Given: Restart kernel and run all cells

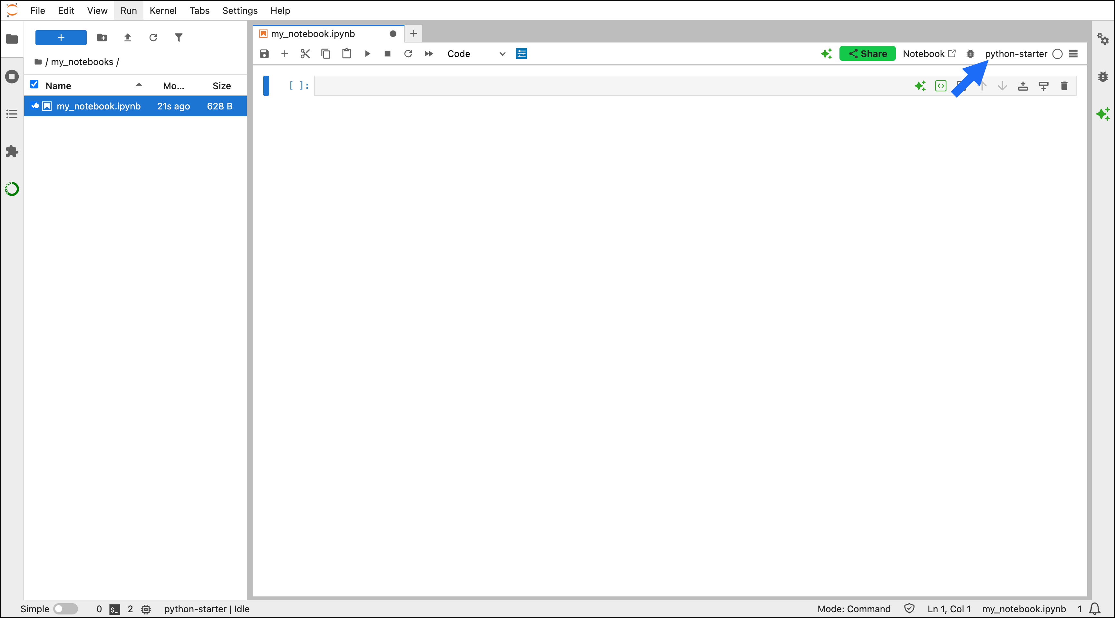Looking at the screenshot, I should click(x=429, y=54).
